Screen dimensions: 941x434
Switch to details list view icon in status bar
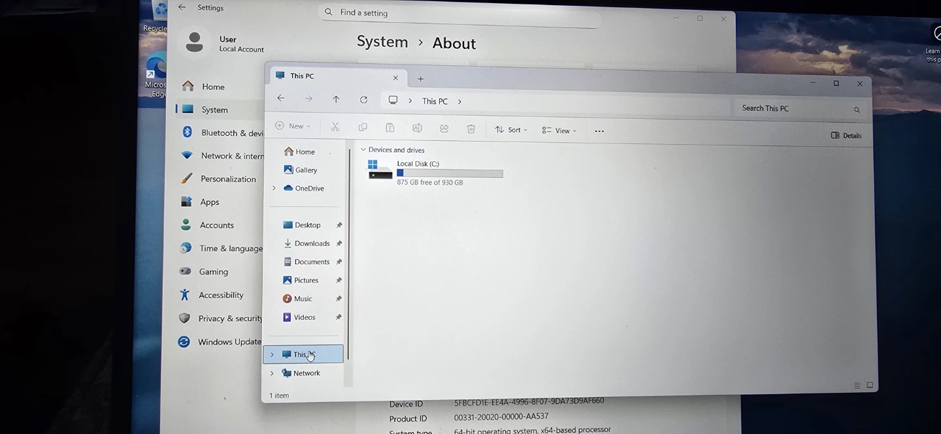point(857,386)
